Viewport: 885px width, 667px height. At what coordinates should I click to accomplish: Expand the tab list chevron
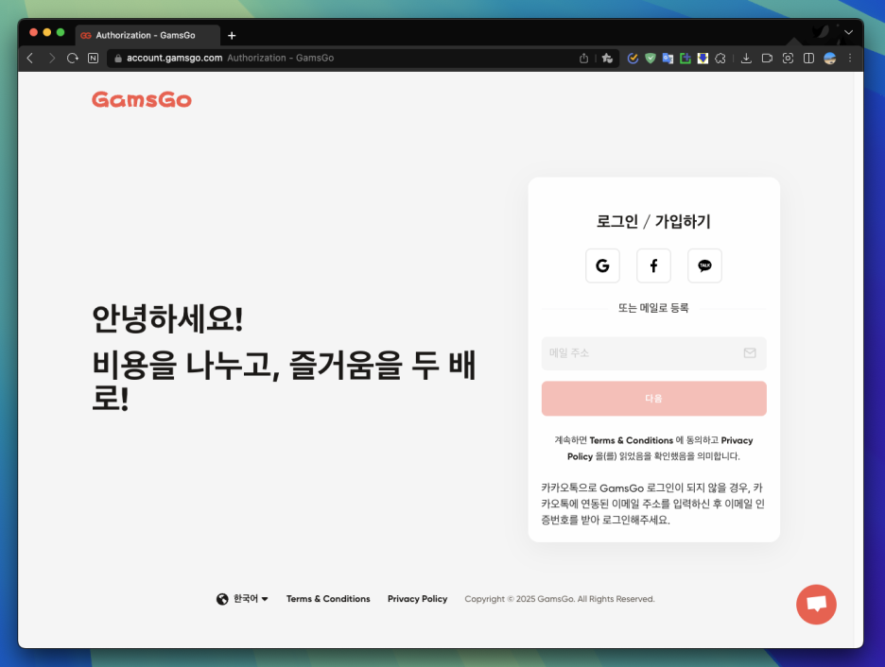(848, 33)
